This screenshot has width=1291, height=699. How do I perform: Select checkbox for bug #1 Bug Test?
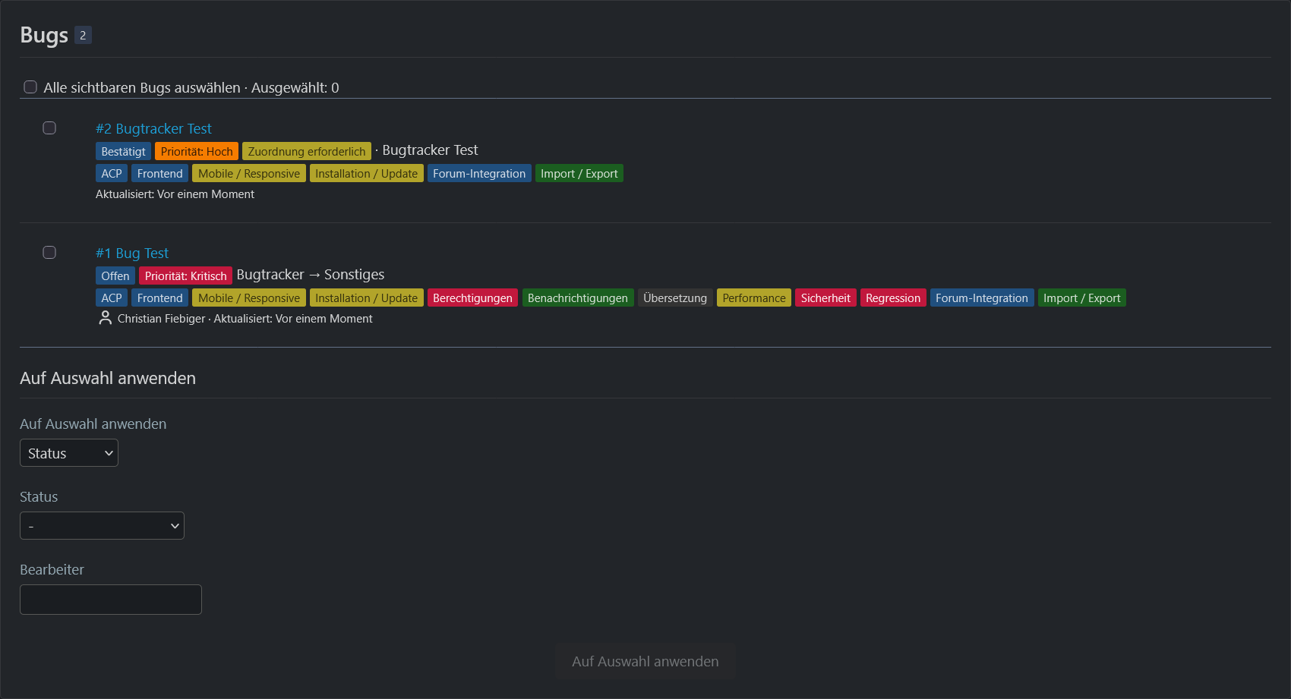point(49,253)
